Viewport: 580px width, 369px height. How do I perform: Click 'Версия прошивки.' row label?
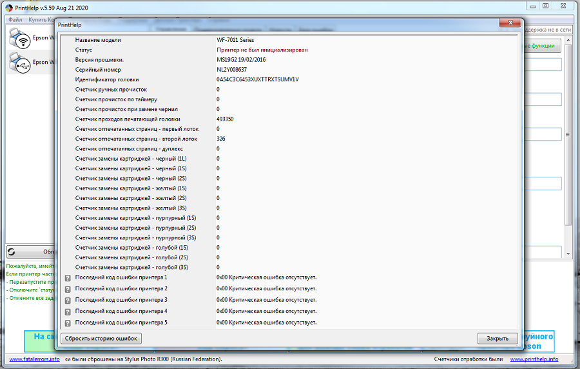point(99,59)
